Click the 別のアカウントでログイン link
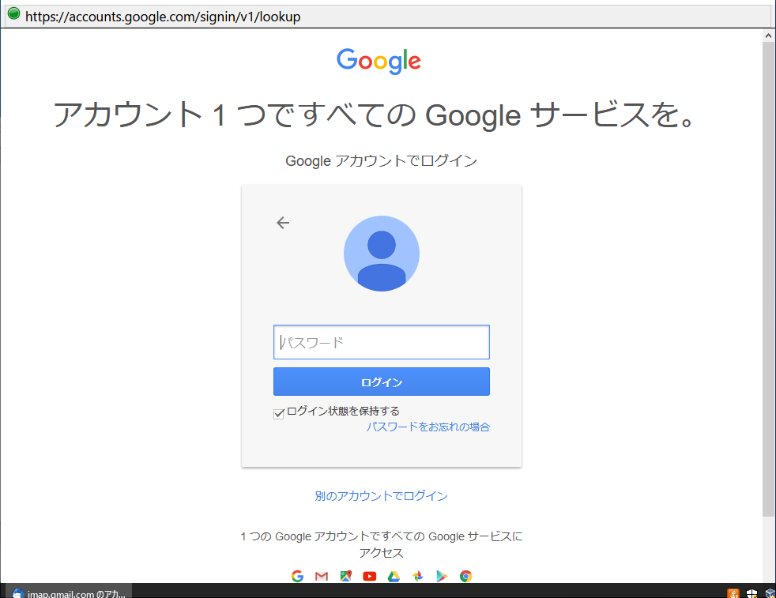 381,496
